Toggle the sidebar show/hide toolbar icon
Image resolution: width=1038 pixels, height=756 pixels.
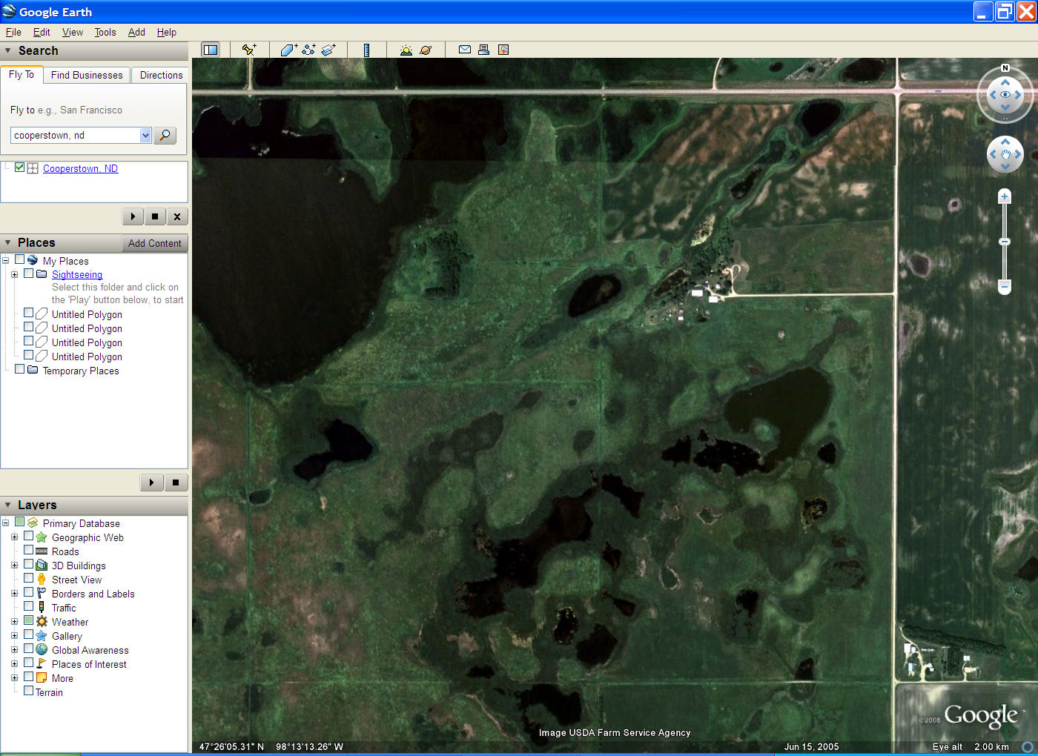click(x=211, y=50)
